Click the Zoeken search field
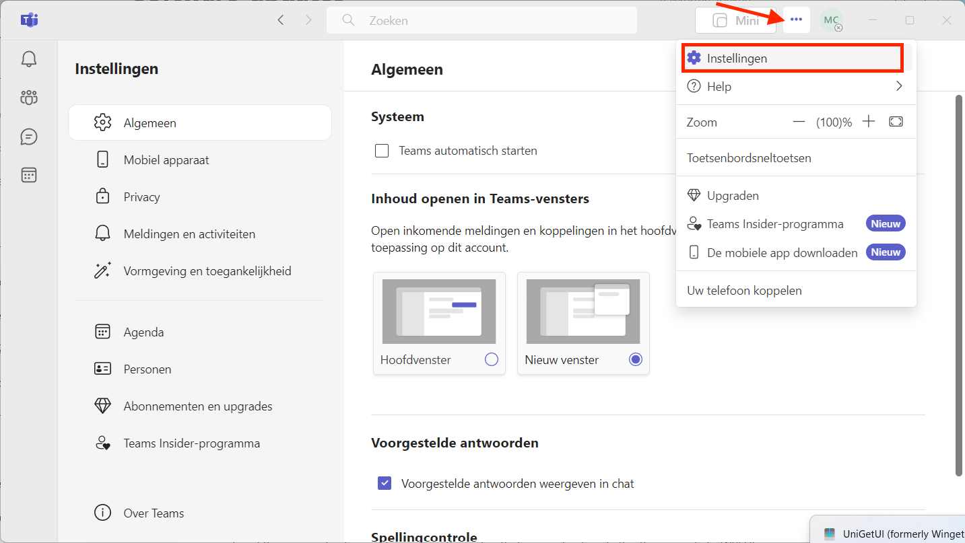The height and width of the screenshot is (543, 965). point(481,20)
